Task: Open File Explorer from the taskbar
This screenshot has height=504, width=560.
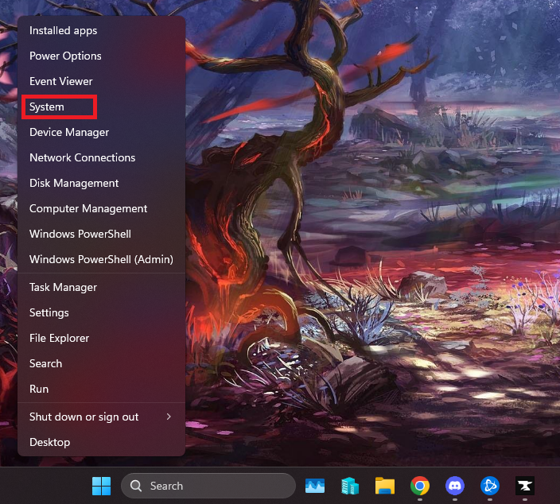Action: (385, 486)
